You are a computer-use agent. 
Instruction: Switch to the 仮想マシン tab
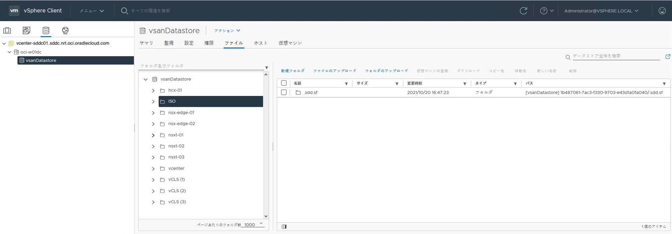(x=290, y=43)
